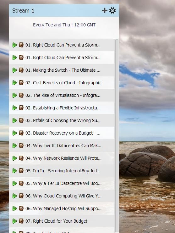The width and height of the screenshot is (175, 233).
Task: Open Stream 1 settings gear icon
Action: click(112, 11)
